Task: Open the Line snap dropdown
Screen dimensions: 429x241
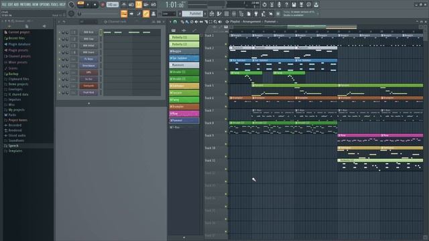Action: (x=169, y=13)
